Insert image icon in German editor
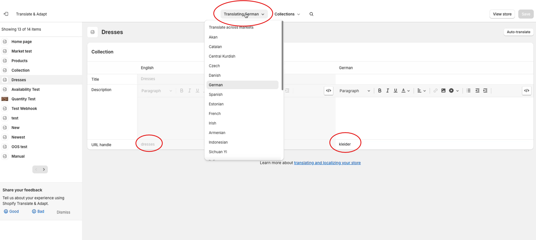The image size is (536, 240). click(x=443, y=90)
